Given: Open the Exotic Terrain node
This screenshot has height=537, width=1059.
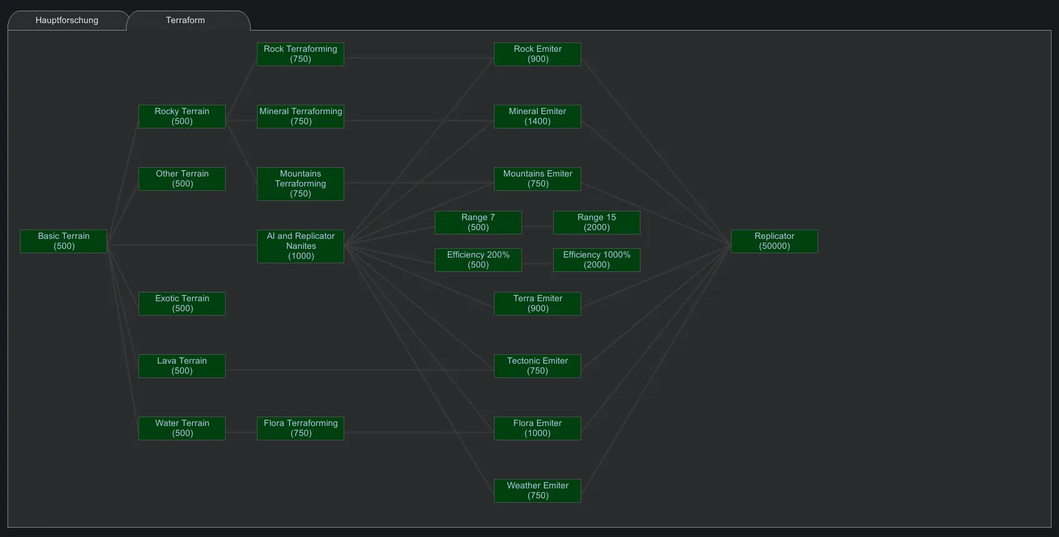Looking at the screenshot, I should pyautogui.click(x=182, y=304).
